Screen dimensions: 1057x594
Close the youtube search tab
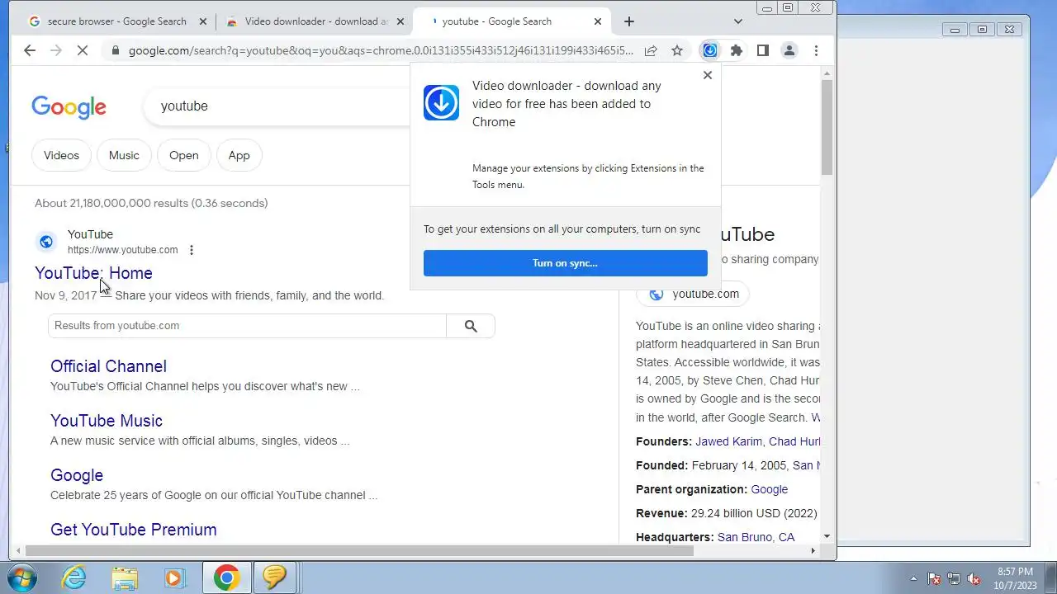(x=598, y=21)
